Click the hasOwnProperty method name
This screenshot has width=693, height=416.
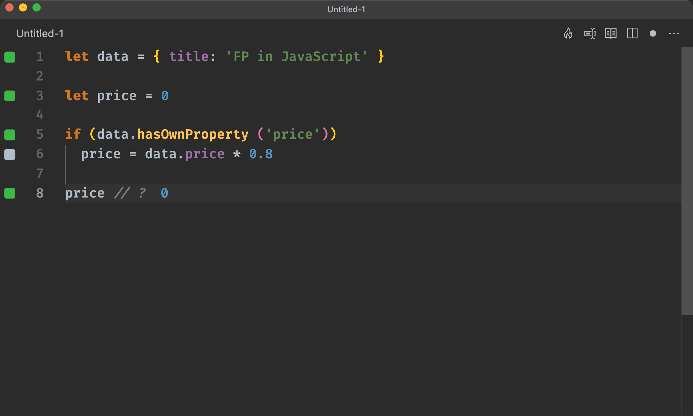pyautogui.click(x=193, y=134)
